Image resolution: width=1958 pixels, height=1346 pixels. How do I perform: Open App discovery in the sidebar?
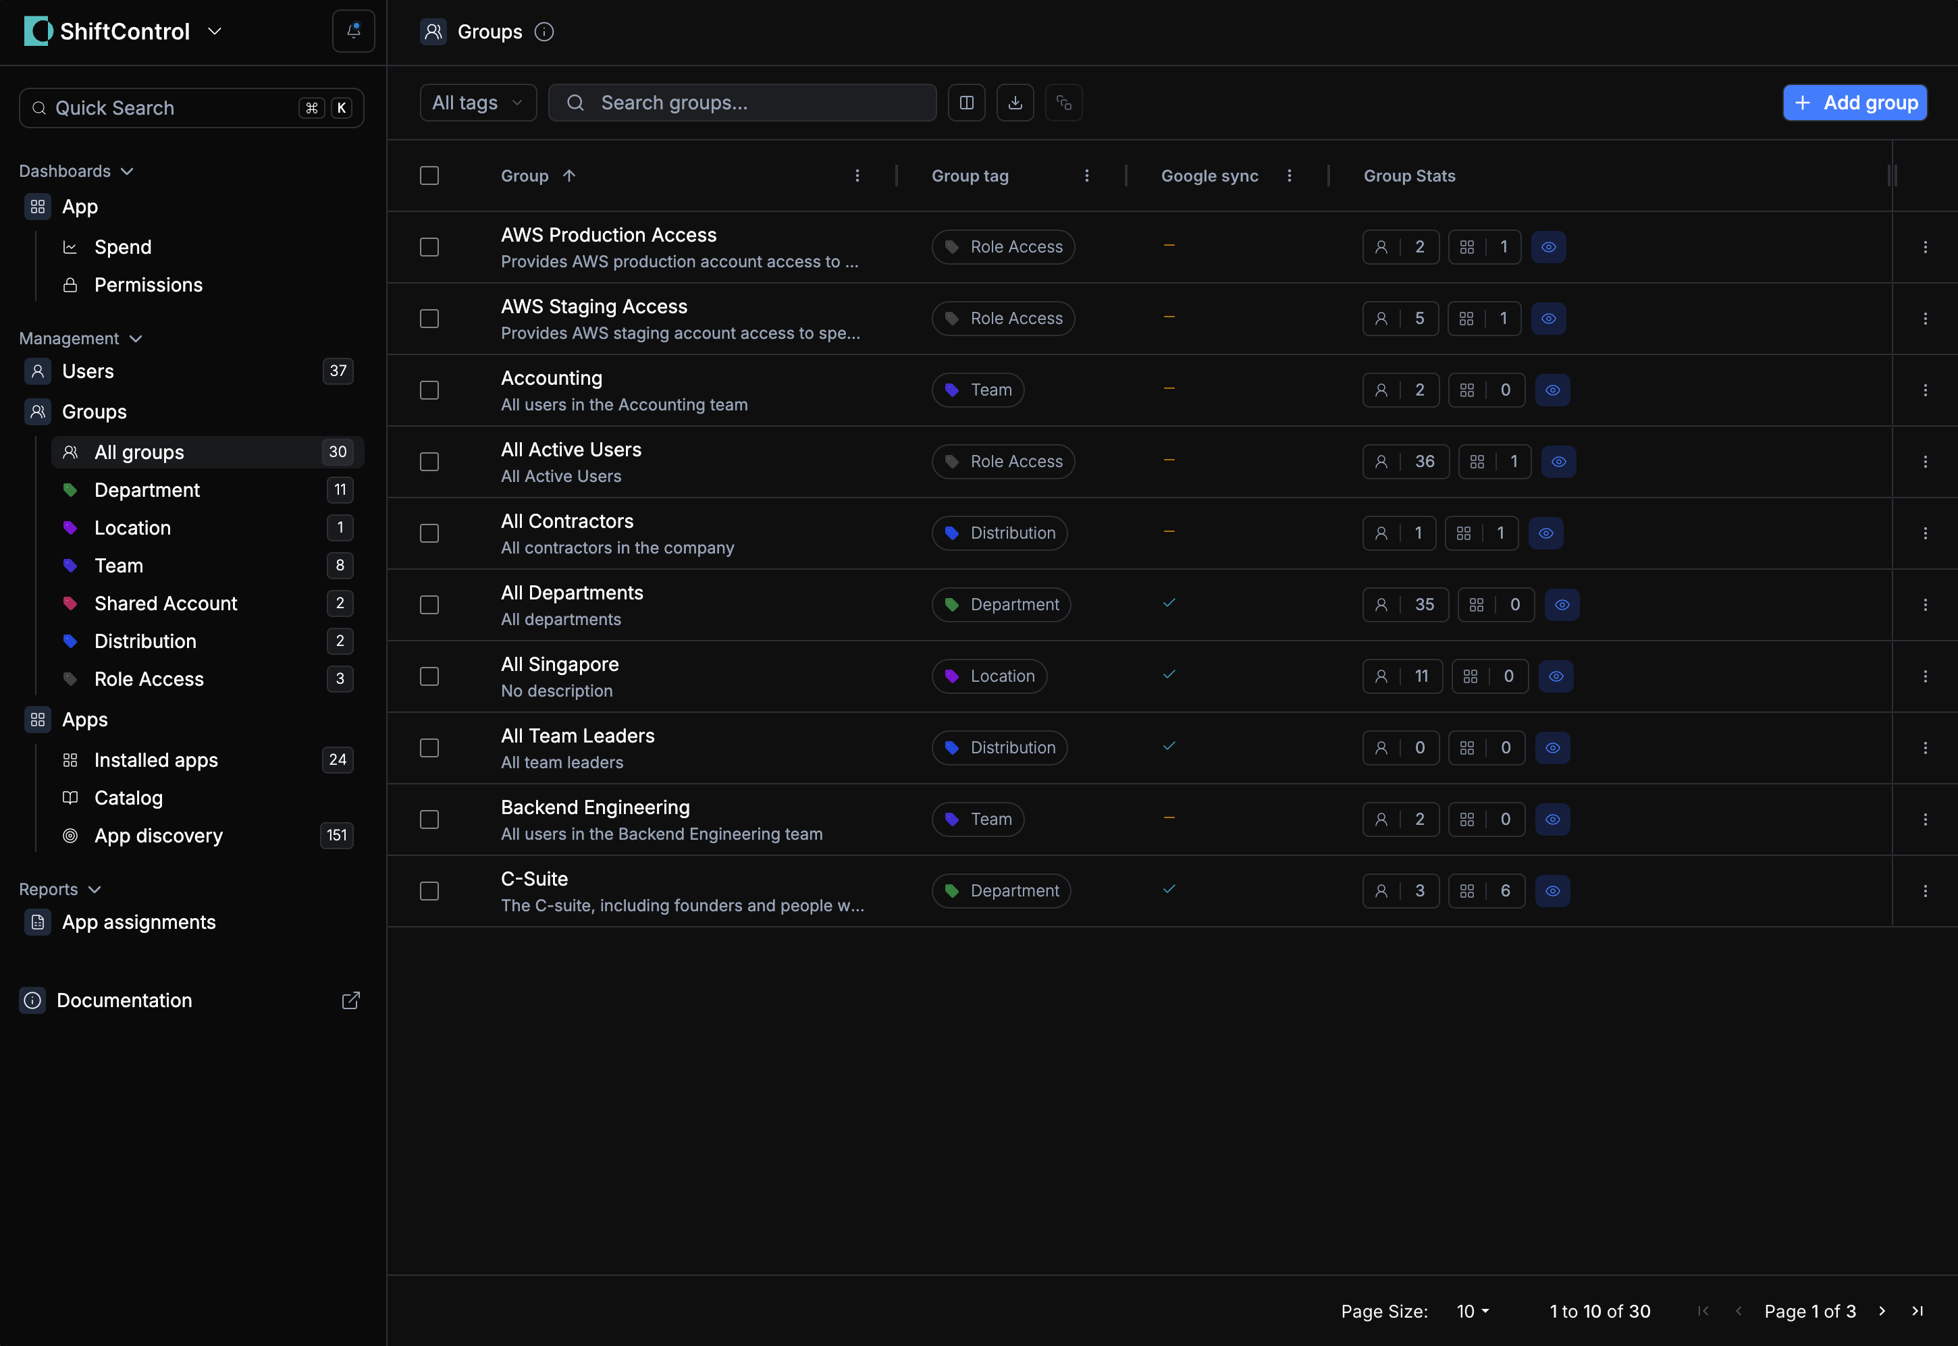point(158,835)
